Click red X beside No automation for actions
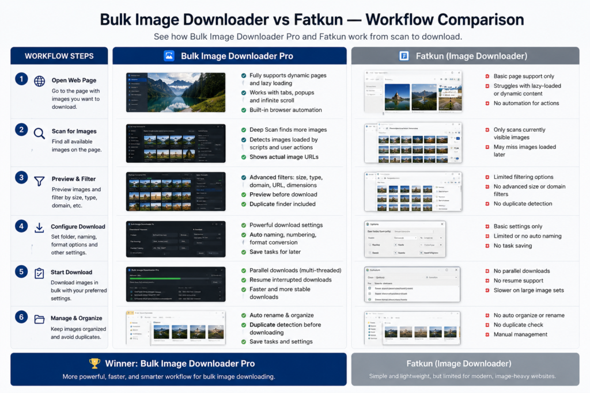The height and width of the screenshot is (393, 590). tap(487, 104)
